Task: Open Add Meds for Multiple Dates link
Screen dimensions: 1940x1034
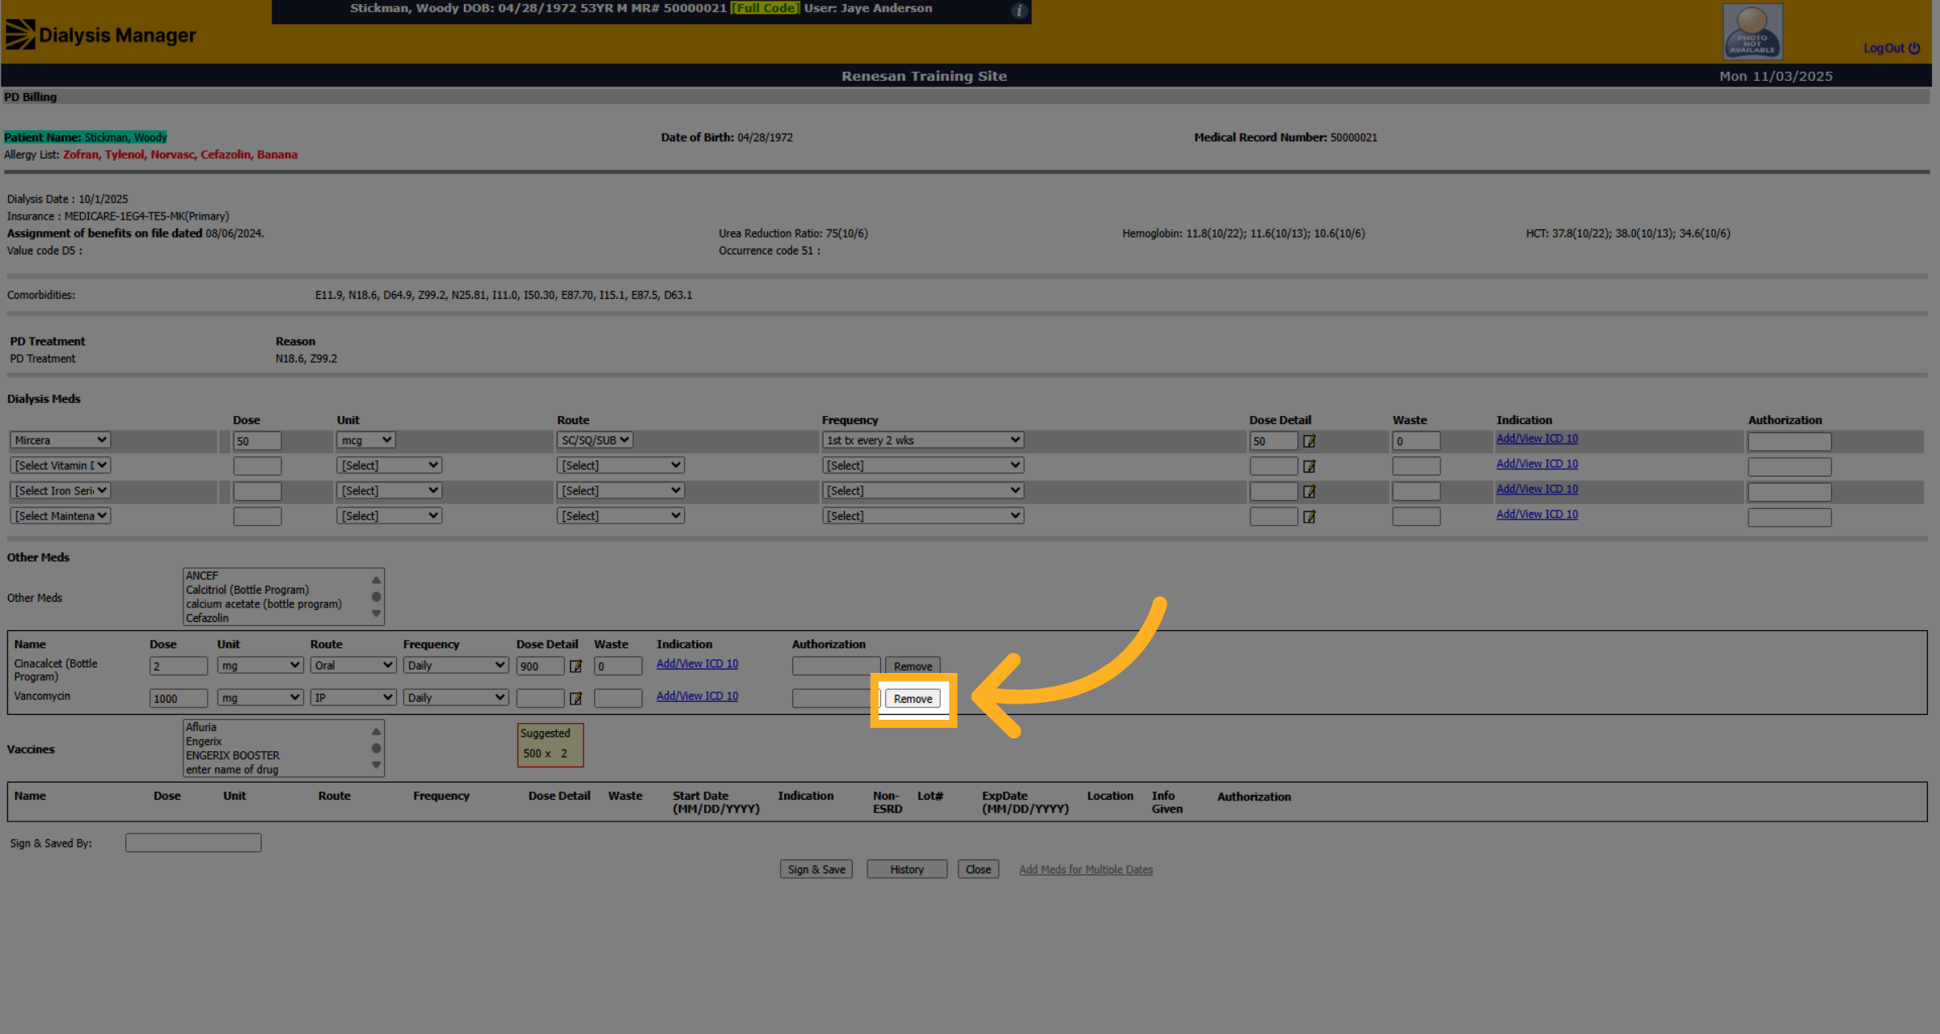Action: pyautogui.click(x=1086, y=869)
